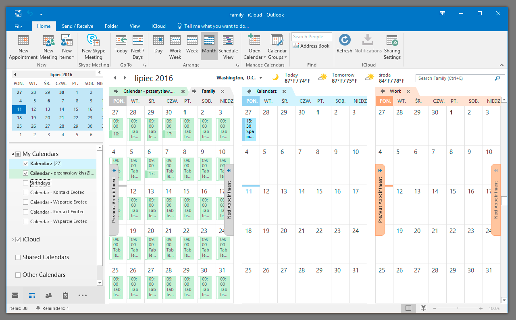This screenshot has width=516, height=320.
Task: Open the Washington, D.C. location dropdown
Action: click(x=261, y=78)
